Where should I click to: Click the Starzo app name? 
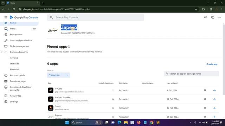[x=58, y=106]
